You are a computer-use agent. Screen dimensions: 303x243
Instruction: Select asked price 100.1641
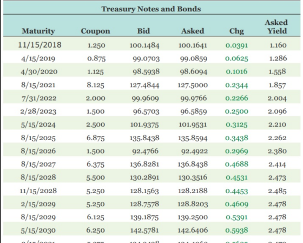click(x=193, y=45)
